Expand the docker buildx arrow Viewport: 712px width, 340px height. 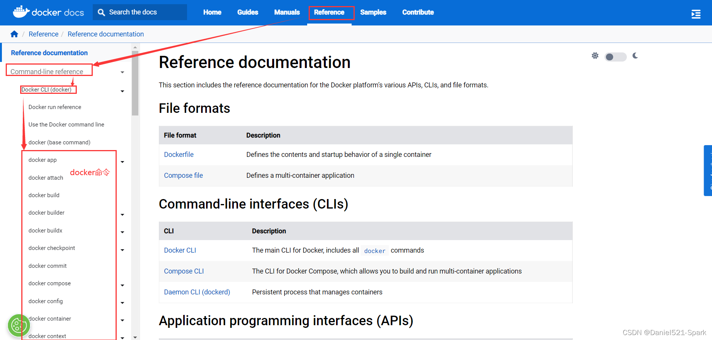click(122, 232)
